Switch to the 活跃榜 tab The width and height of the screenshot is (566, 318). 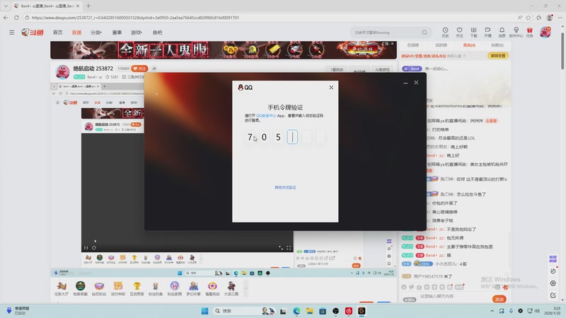click(x=441, y=45)
